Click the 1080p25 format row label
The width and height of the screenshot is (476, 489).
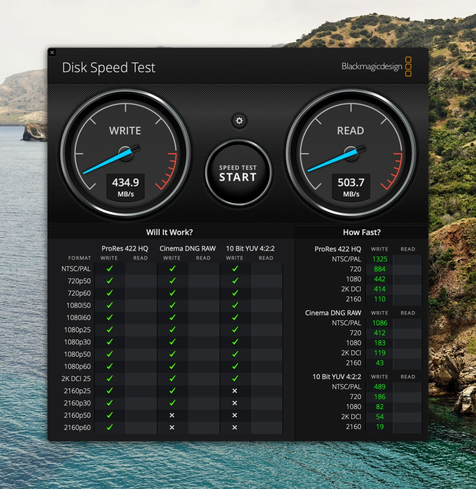[x=77, y=330]
